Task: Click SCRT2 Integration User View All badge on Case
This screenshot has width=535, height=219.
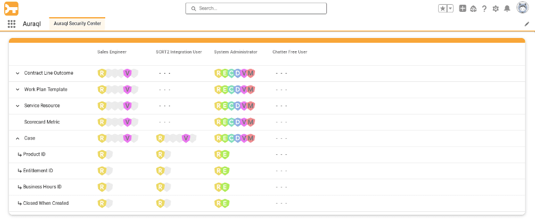Action: 186,138
